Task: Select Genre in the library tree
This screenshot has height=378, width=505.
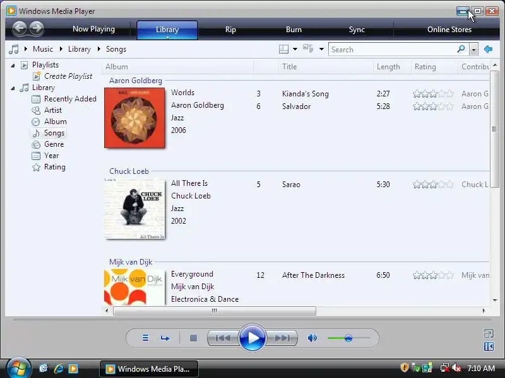Action: point(54,144)
